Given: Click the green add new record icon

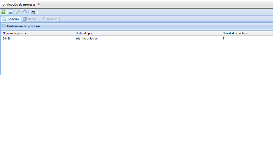Looking at the screenshot, I should (3, 12).
